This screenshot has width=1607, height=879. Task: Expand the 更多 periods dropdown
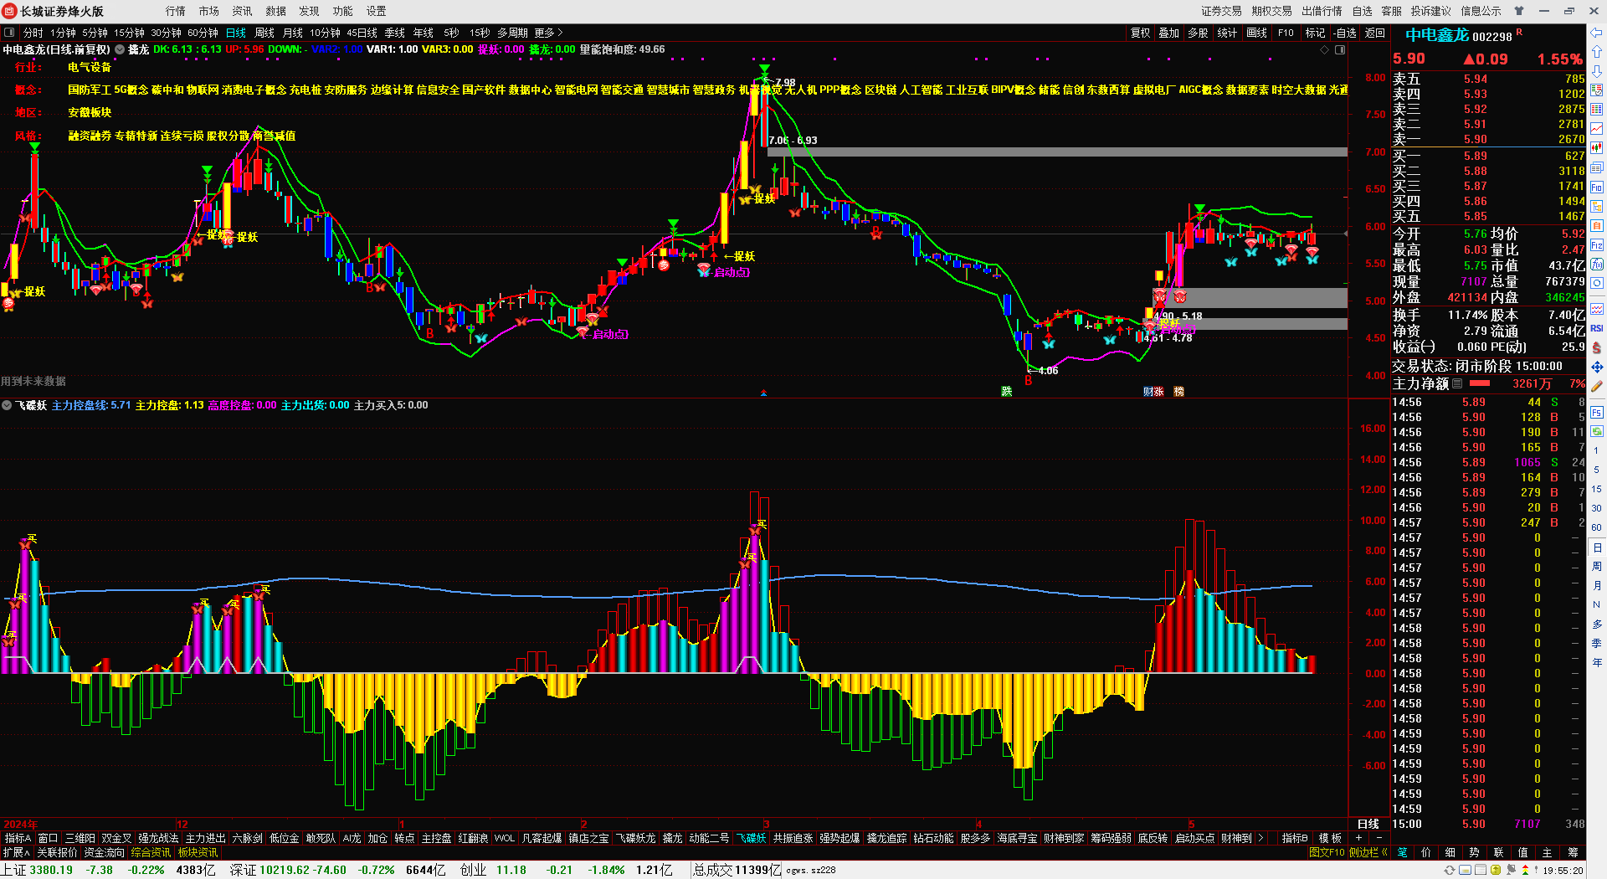(x=549, y=33)
